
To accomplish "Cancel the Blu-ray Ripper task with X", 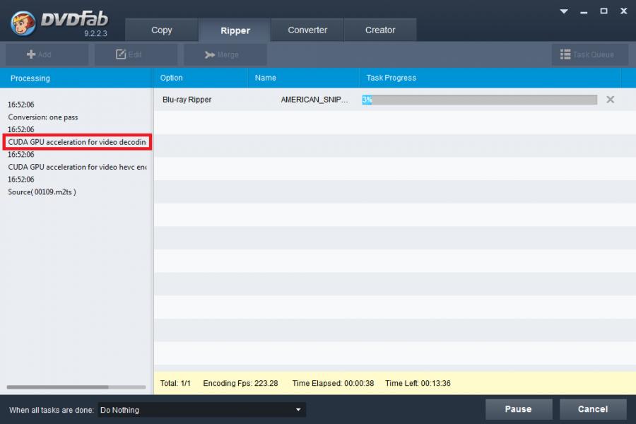I will click(x=610, y=100).
